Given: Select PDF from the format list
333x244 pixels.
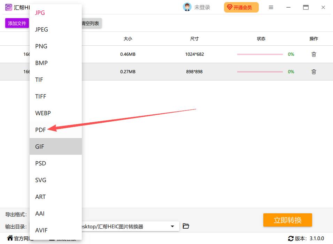Looking at the screenshot, I should 56,130.
